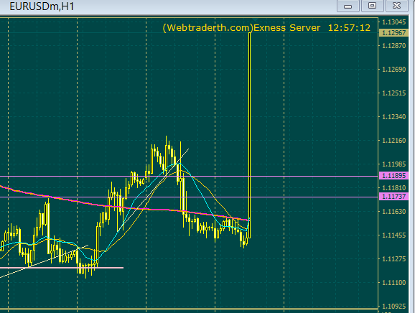Viewport: 415px width, 313px height.
Task: Select the 1.11737 pink price label
Action: point(393,197)
